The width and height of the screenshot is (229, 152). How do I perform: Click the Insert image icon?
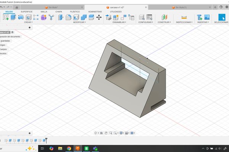pos(206,17)
